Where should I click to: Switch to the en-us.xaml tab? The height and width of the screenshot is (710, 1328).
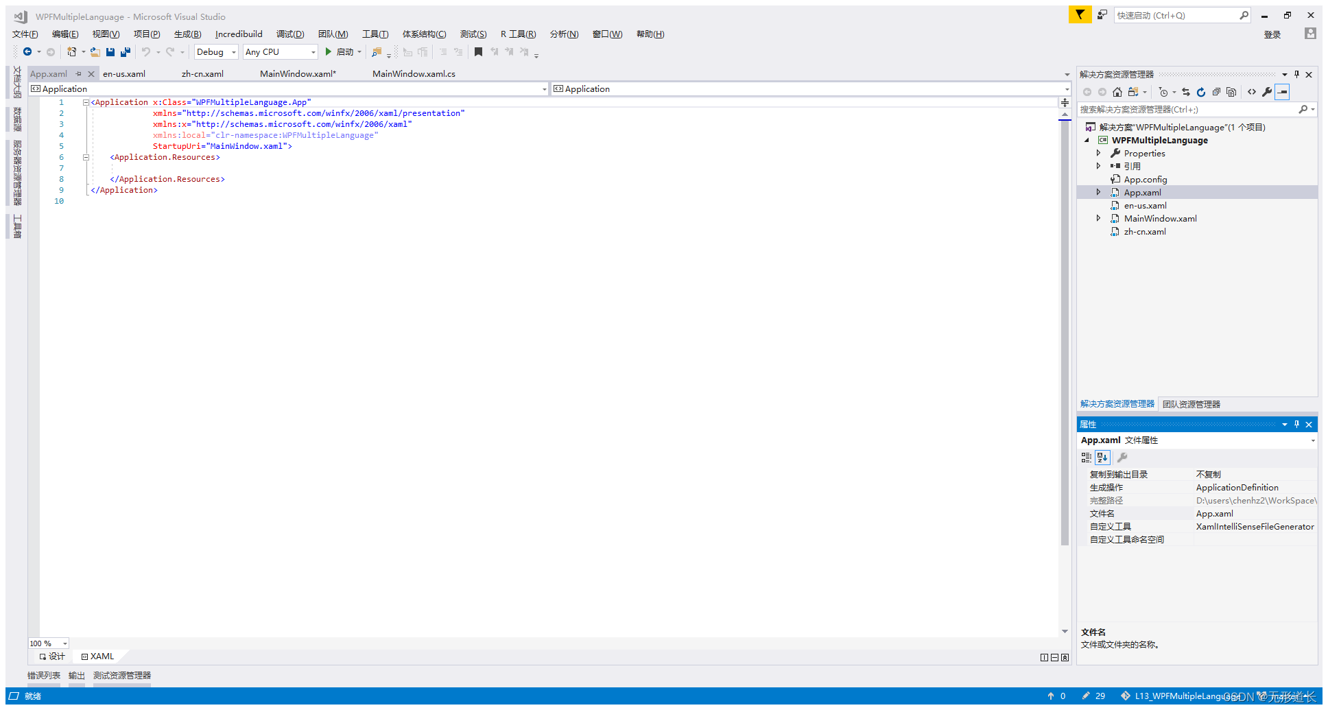pyautogui.click(x=124, y=73)
